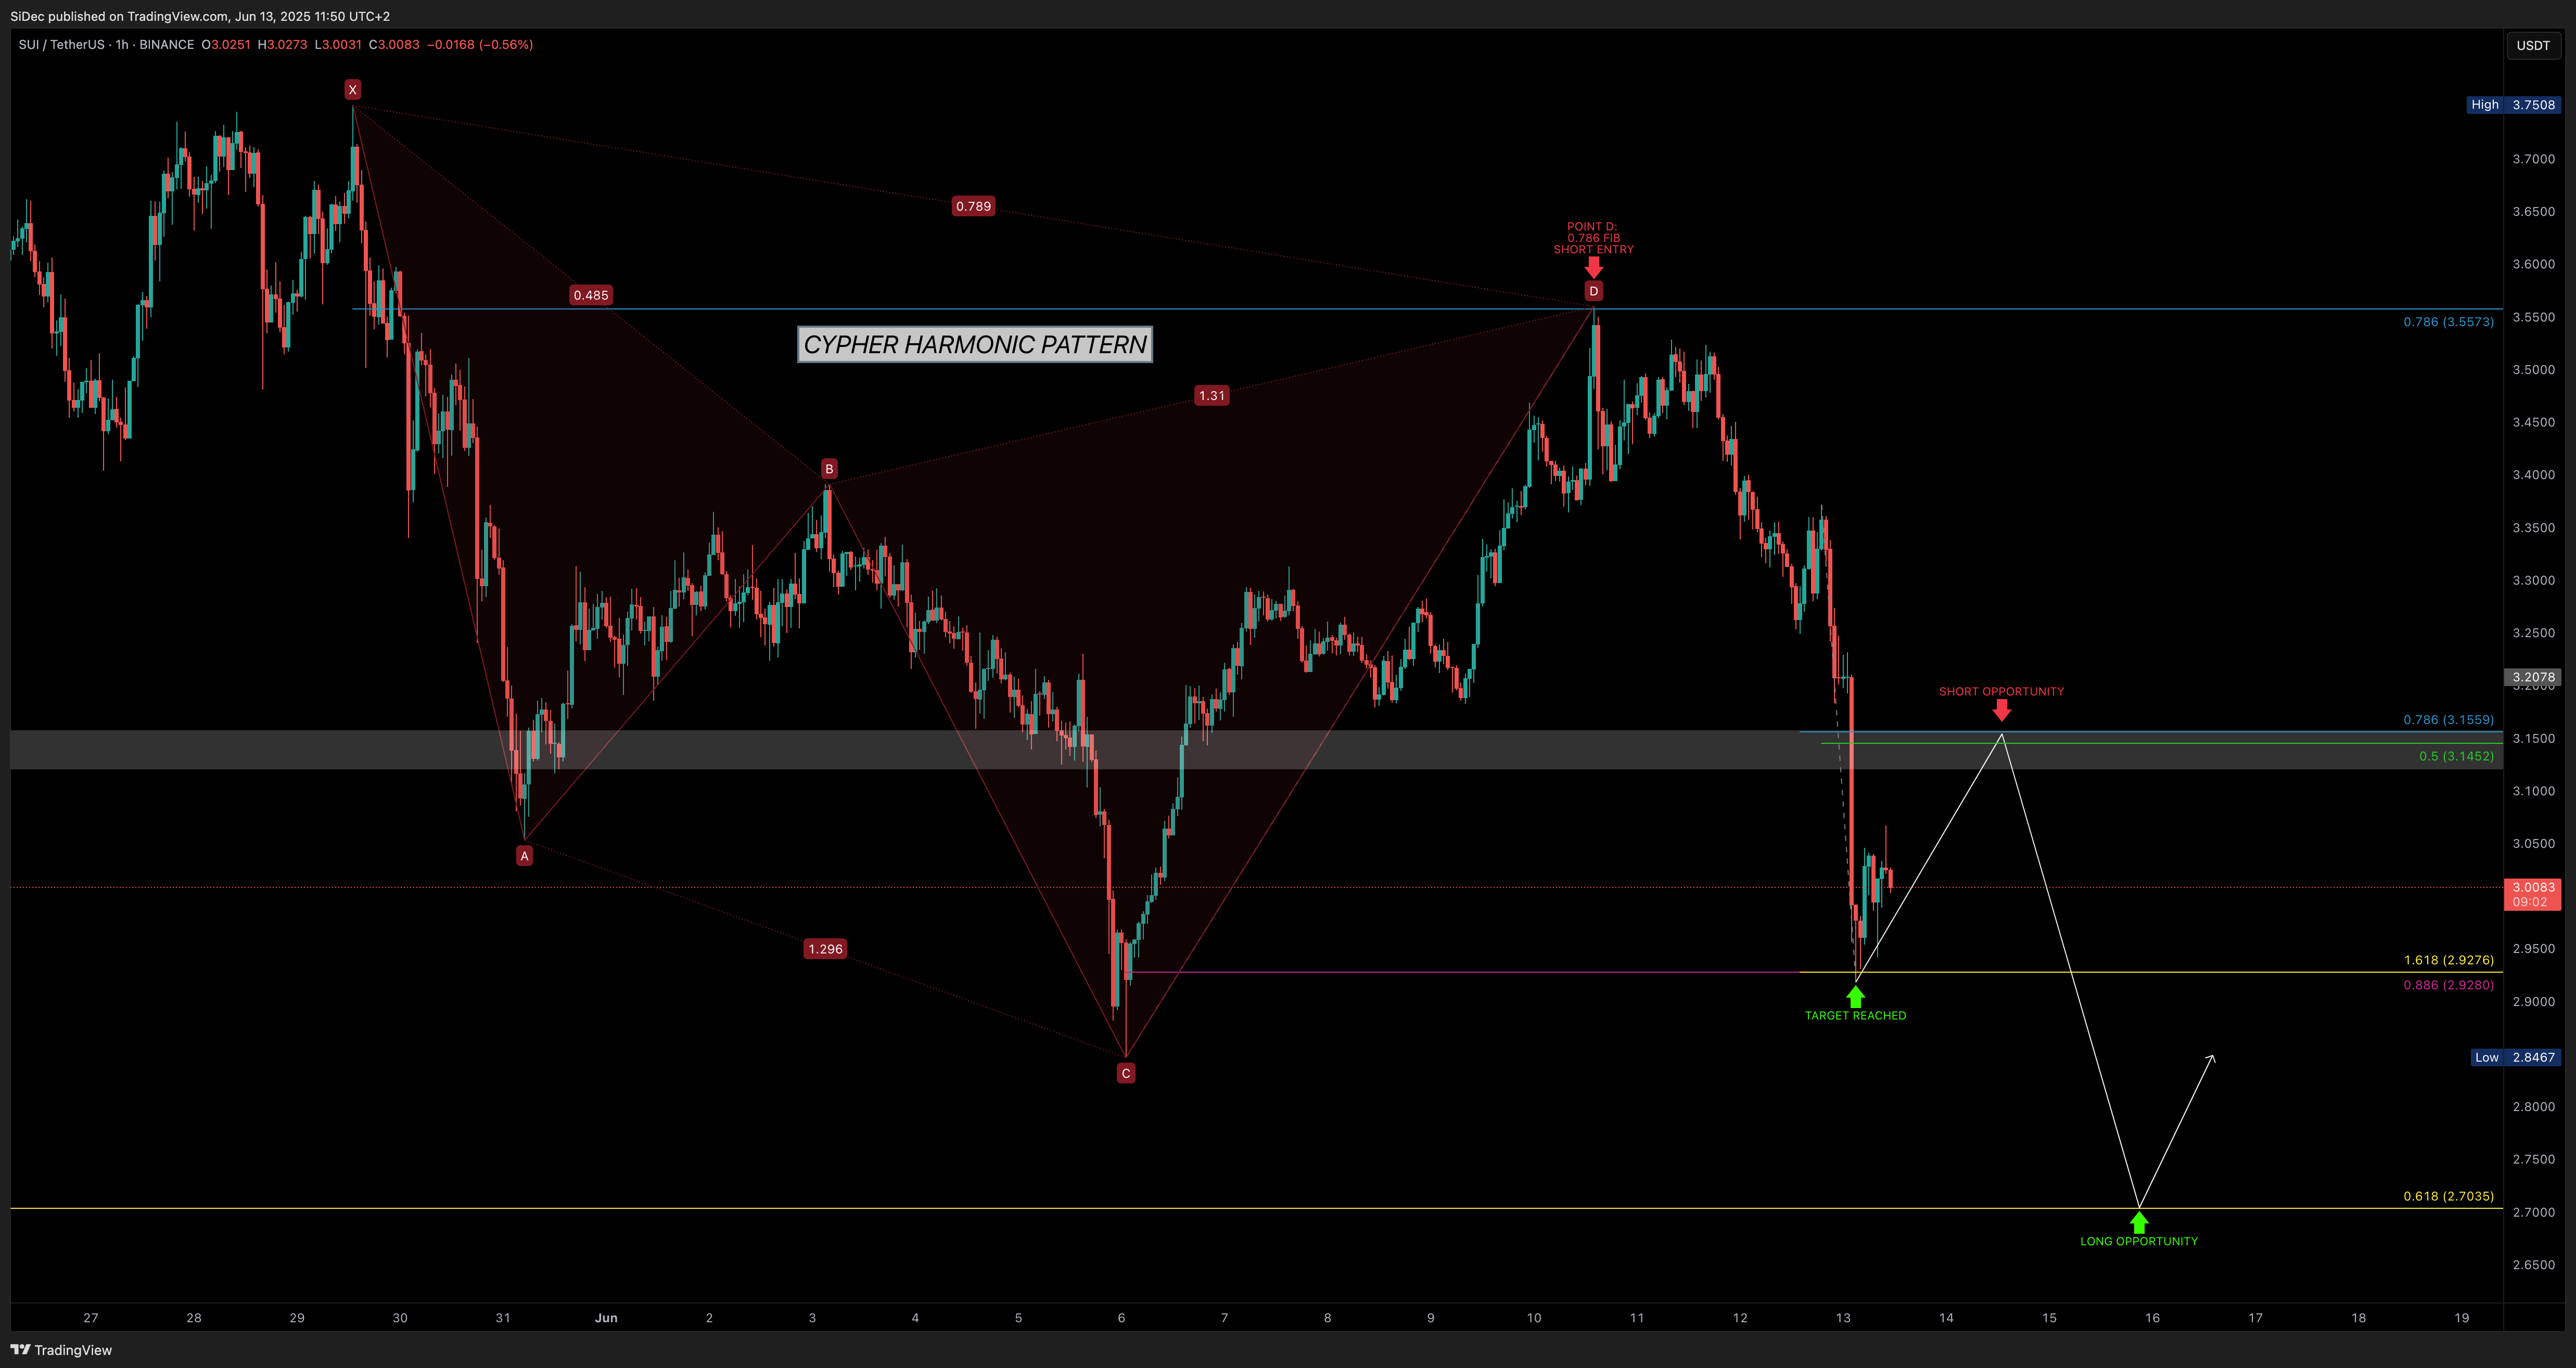Click the SHORT OPPORTUNITY label

pyautogui.click(x=2001, y=691)
